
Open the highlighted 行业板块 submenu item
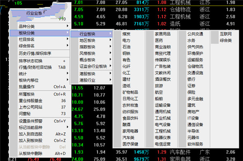(91, 34)
